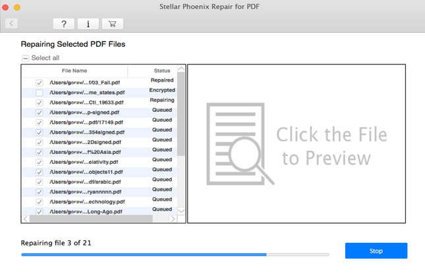Image resolution: width=425 pixels, height=277 pixels.
Task: Uncheck the elativity.pdf checkbox
Action: 40,163
